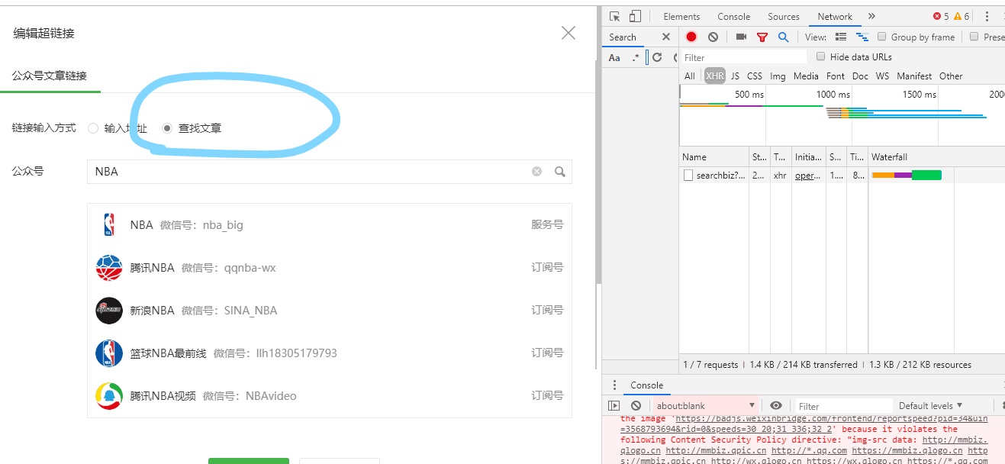Viewport: 1005px width, 464px height.
Task: Filter network requests by Img
Action: pos(778,76)
